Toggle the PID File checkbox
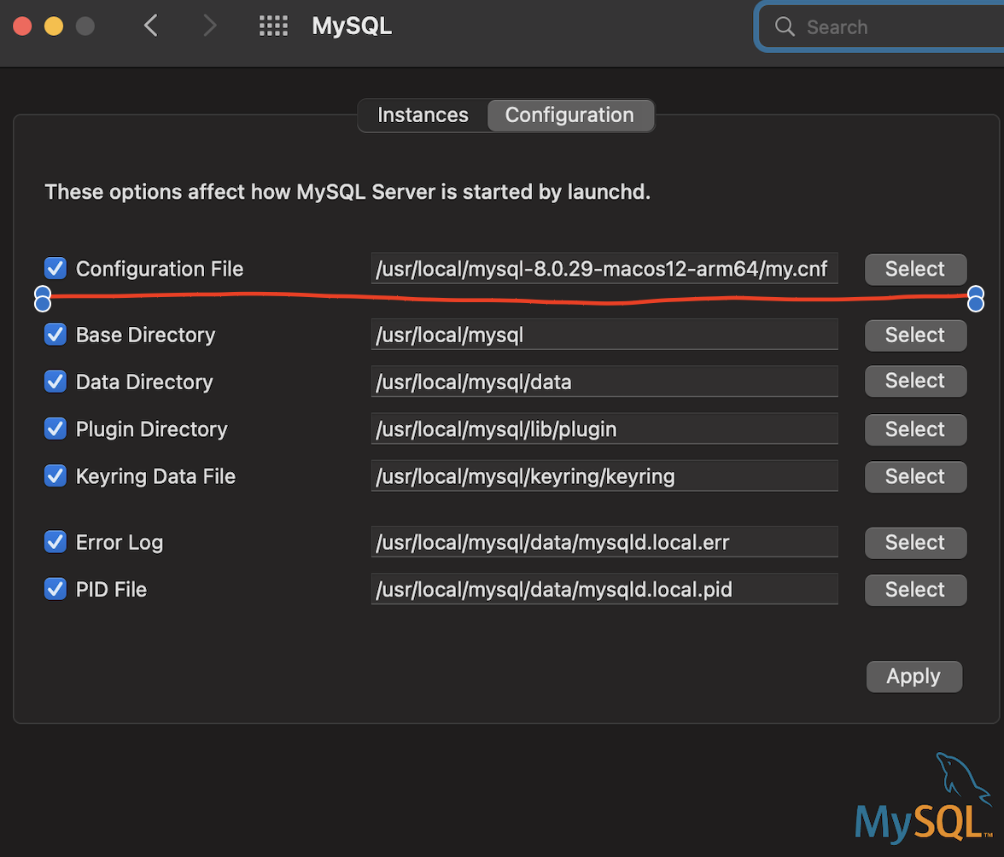 point(55,589)
